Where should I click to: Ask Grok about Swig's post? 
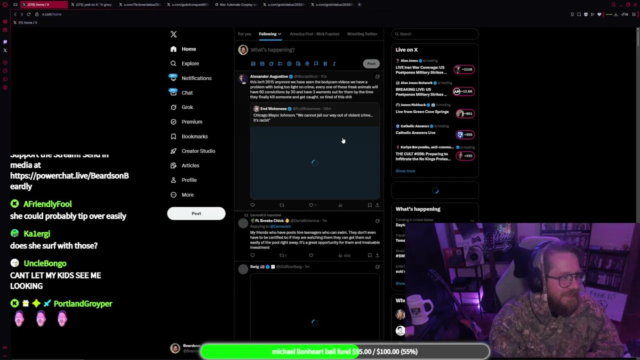click(377, 266)
